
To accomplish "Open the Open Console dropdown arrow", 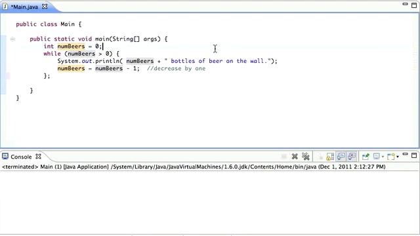I will (x=398, y=157).
